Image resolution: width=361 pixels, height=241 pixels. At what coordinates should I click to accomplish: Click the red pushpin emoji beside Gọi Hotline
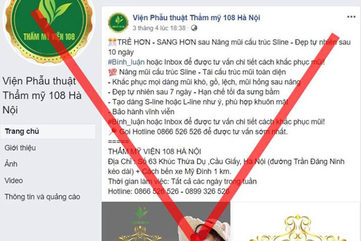click(x=113, y=132)
